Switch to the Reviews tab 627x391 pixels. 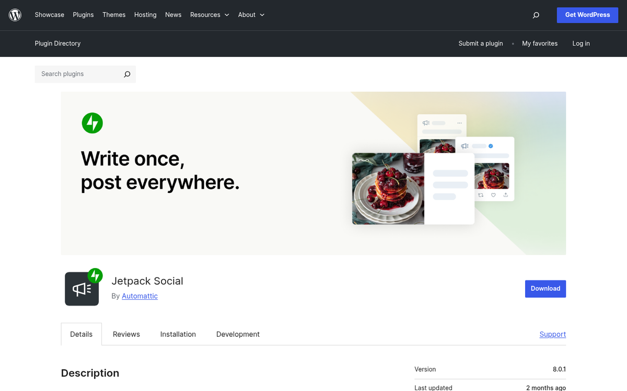(x=126, y=334)
